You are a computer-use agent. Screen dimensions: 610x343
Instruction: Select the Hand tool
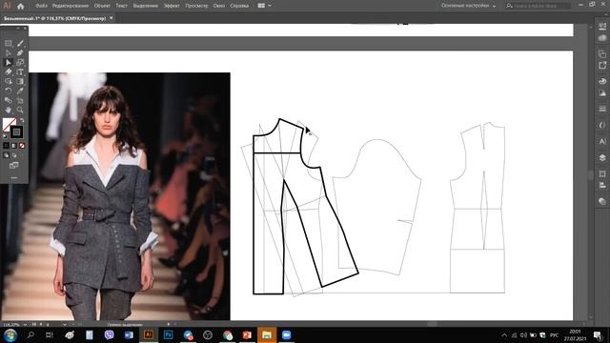pos(9,110)
